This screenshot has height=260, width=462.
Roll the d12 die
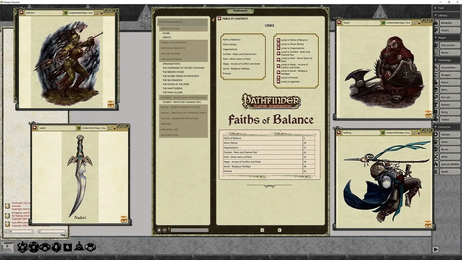34,247
